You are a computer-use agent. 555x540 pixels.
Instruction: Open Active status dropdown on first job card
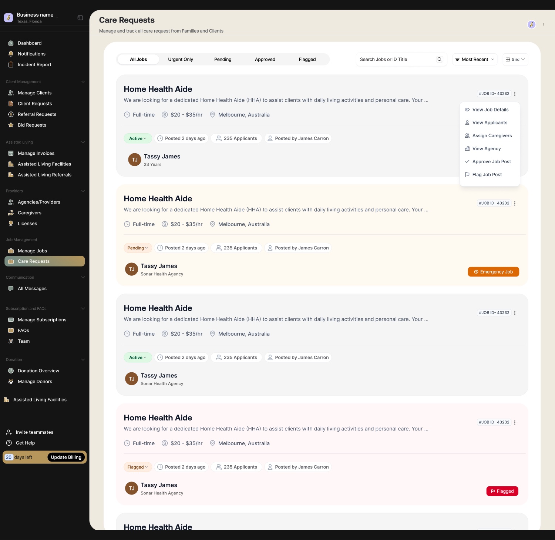(x=138, y=138)
